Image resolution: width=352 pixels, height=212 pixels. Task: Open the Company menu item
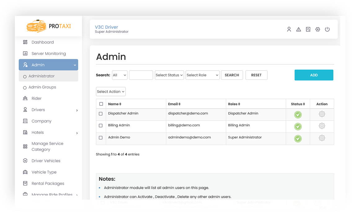coord(48,121)
